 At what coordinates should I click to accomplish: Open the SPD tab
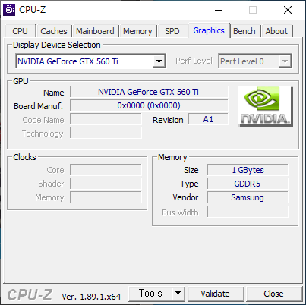172,31
